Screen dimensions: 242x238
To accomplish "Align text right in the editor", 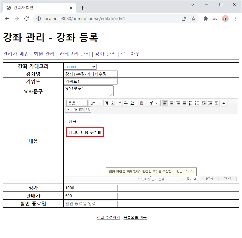I will point(178,103).
